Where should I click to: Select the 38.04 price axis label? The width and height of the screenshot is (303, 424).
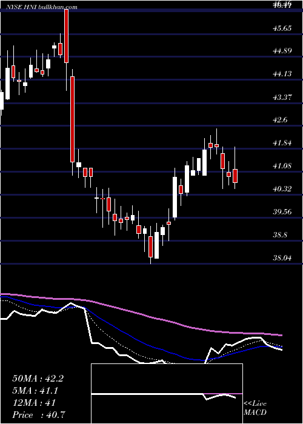tap(282, 258)
